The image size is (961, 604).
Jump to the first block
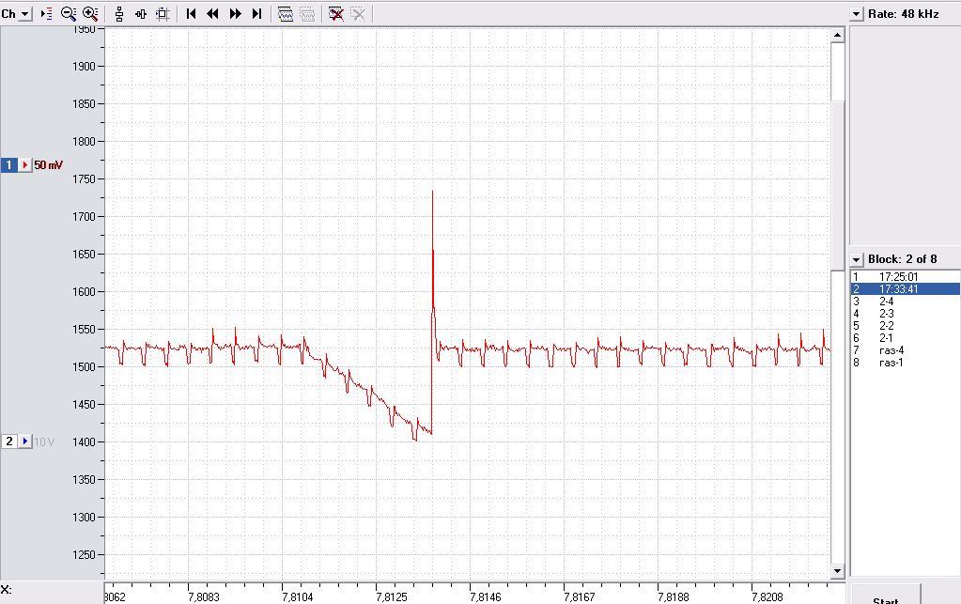(x=192, y=13)
